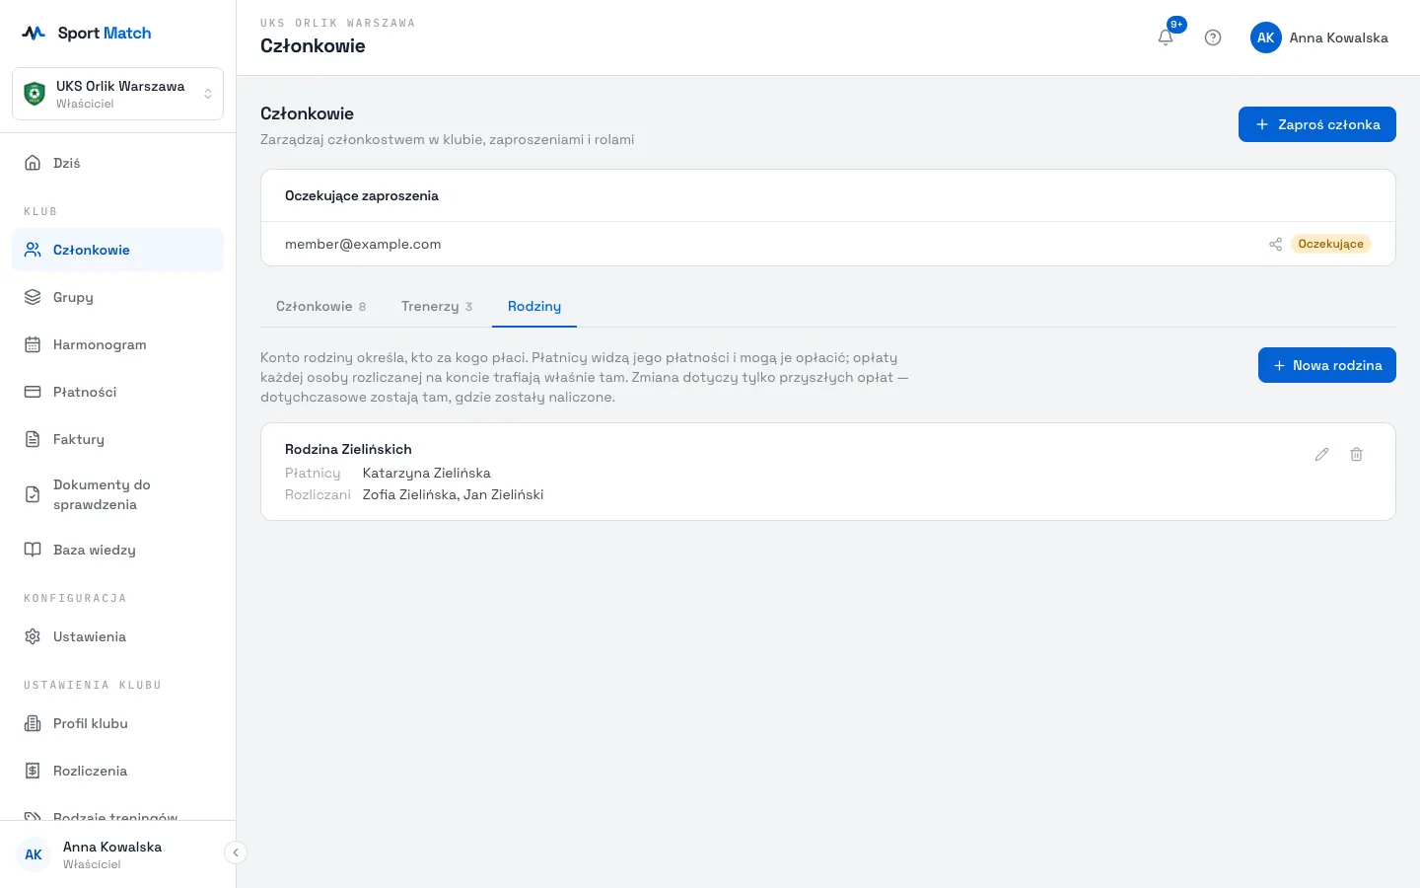Switch to the Trenerzy tab
This screenshot has height=888, width=1420.
tap(437, 306)
